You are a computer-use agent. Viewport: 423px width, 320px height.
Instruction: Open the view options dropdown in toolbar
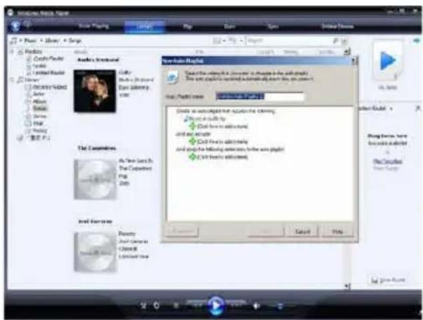[235, 41]
